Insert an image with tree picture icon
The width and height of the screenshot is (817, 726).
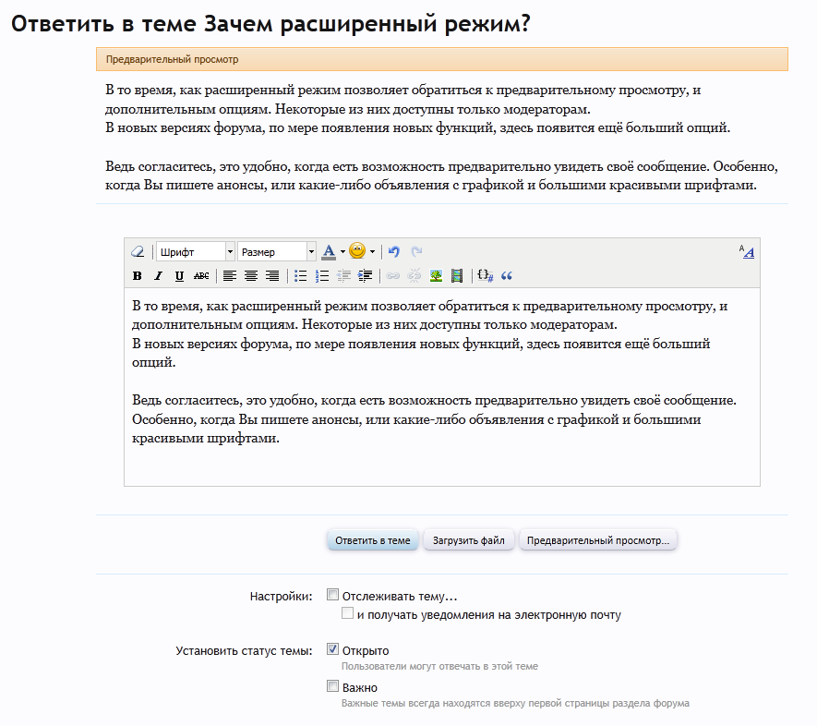click(x=436, y=275)
